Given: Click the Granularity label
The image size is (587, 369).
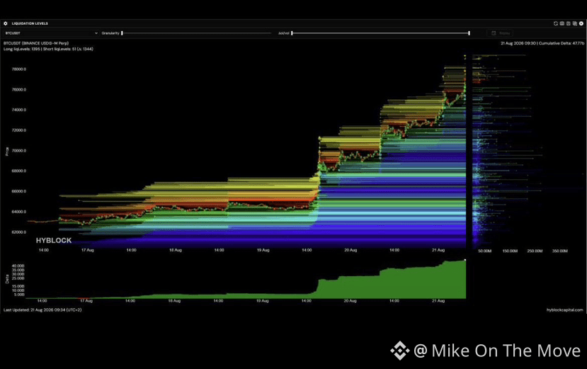Looking at the screenshot, I should pyautogui.click(x=110, y=33).
